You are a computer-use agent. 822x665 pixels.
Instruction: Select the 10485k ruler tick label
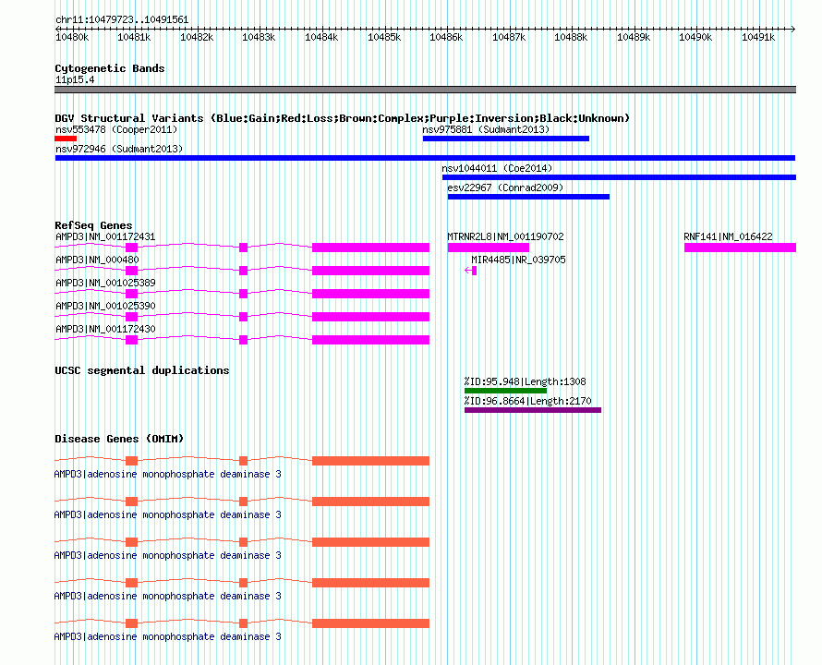click(x=384, y=37)
